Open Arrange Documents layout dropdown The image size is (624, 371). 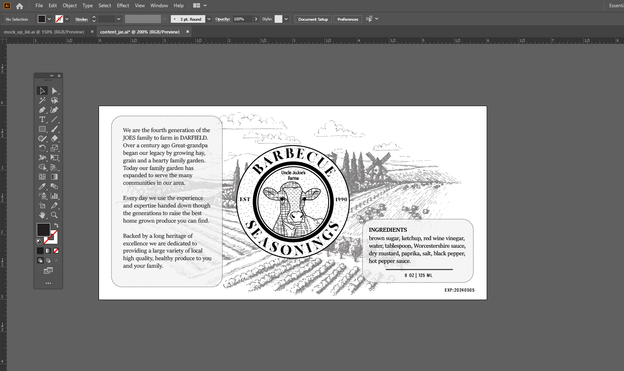(200, 6)
